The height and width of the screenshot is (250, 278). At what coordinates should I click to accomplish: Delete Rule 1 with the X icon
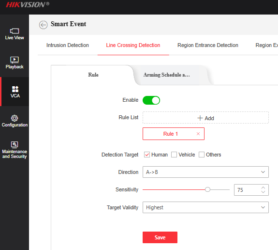coord(198,134)
